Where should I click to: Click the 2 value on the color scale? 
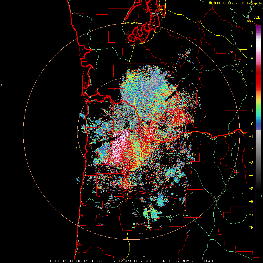click(252, 98)
